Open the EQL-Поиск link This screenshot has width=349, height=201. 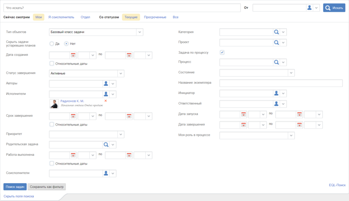337,185
